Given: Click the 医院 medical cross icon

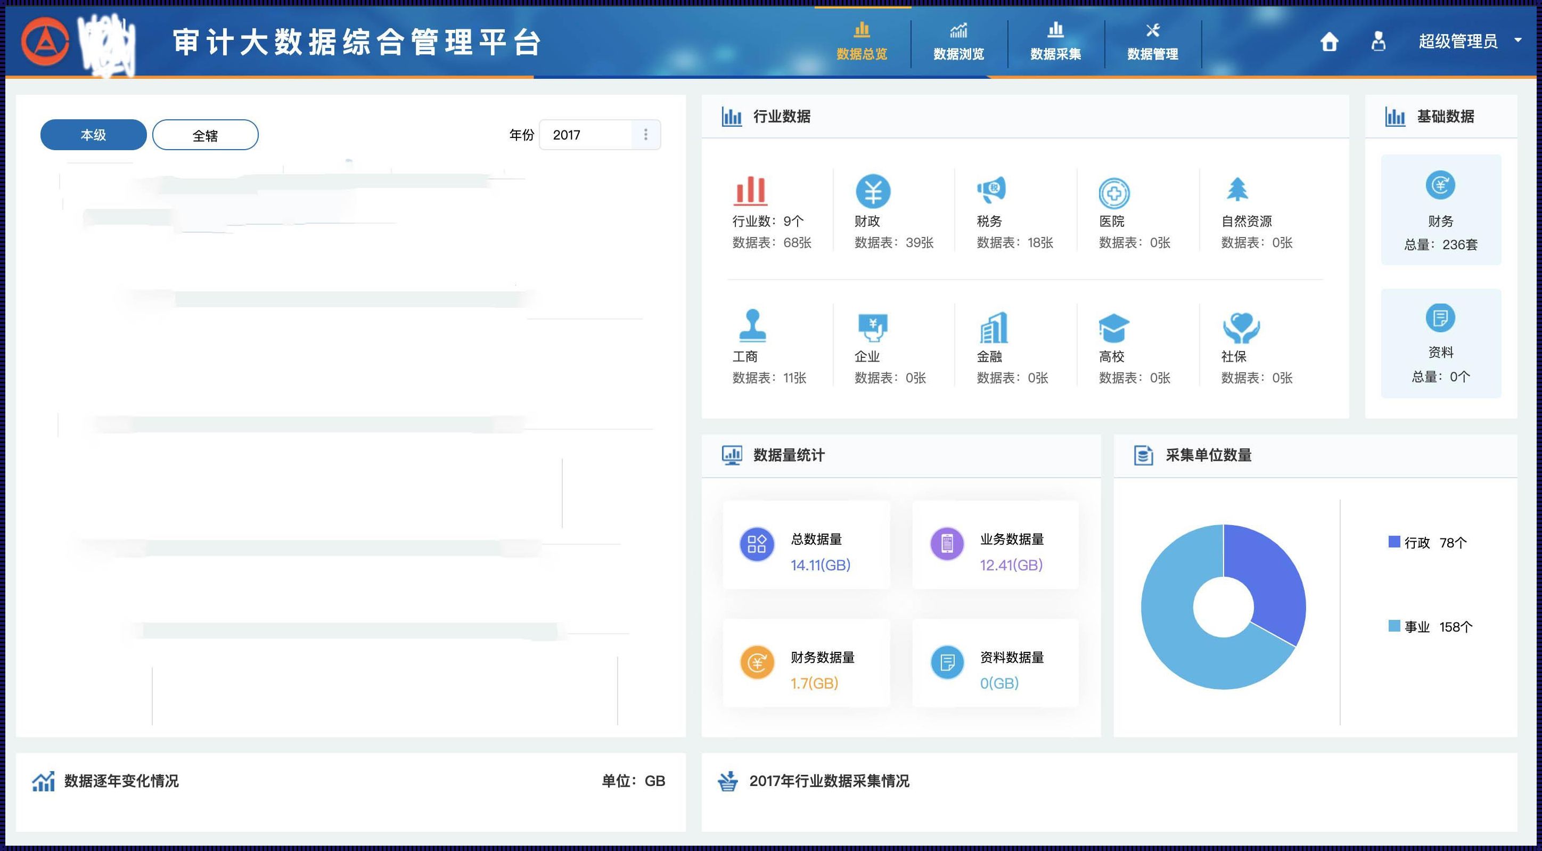Looking at the screenshot, I should [1114, 193].
